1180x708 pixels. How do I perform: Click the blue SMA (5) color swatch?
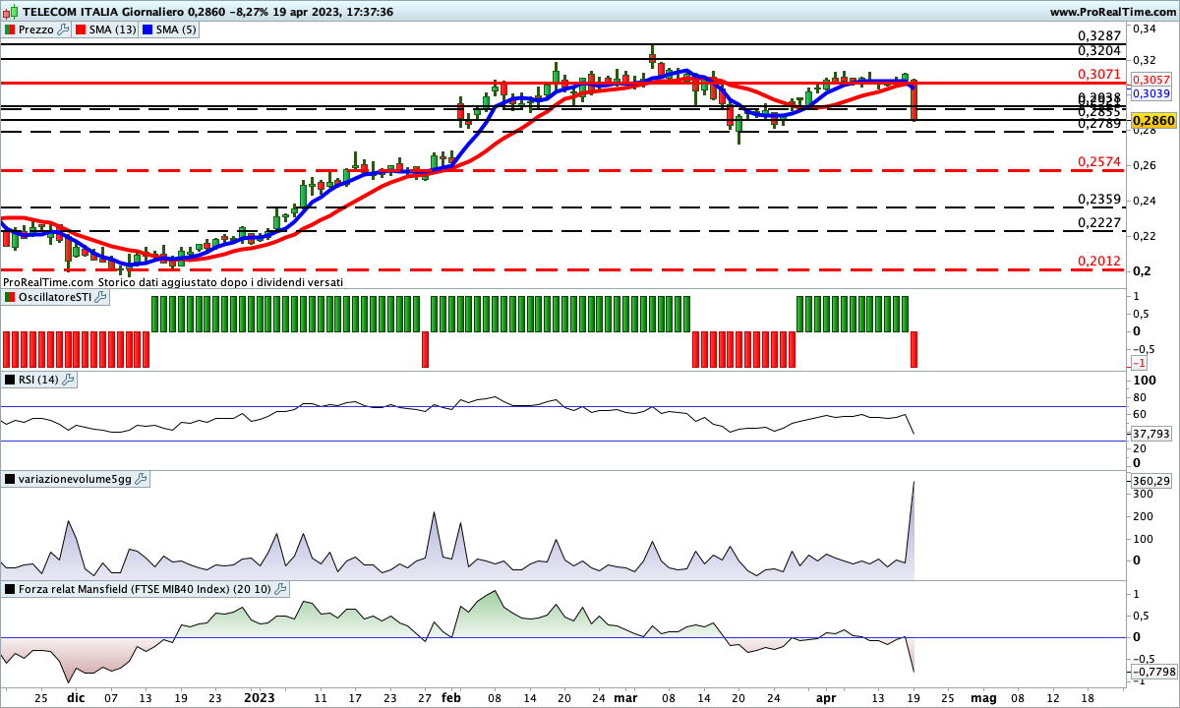148,29
